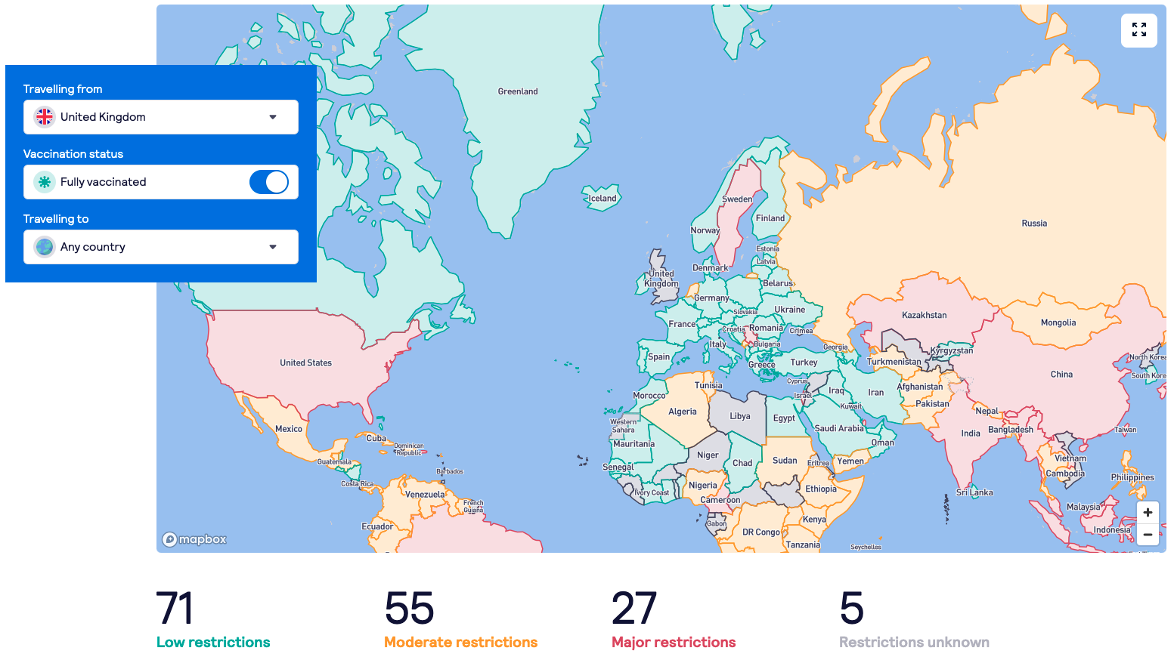Screen dimensions: 1174x654
Task: Click Kazakhstan on the map
Action: (924, 315)
